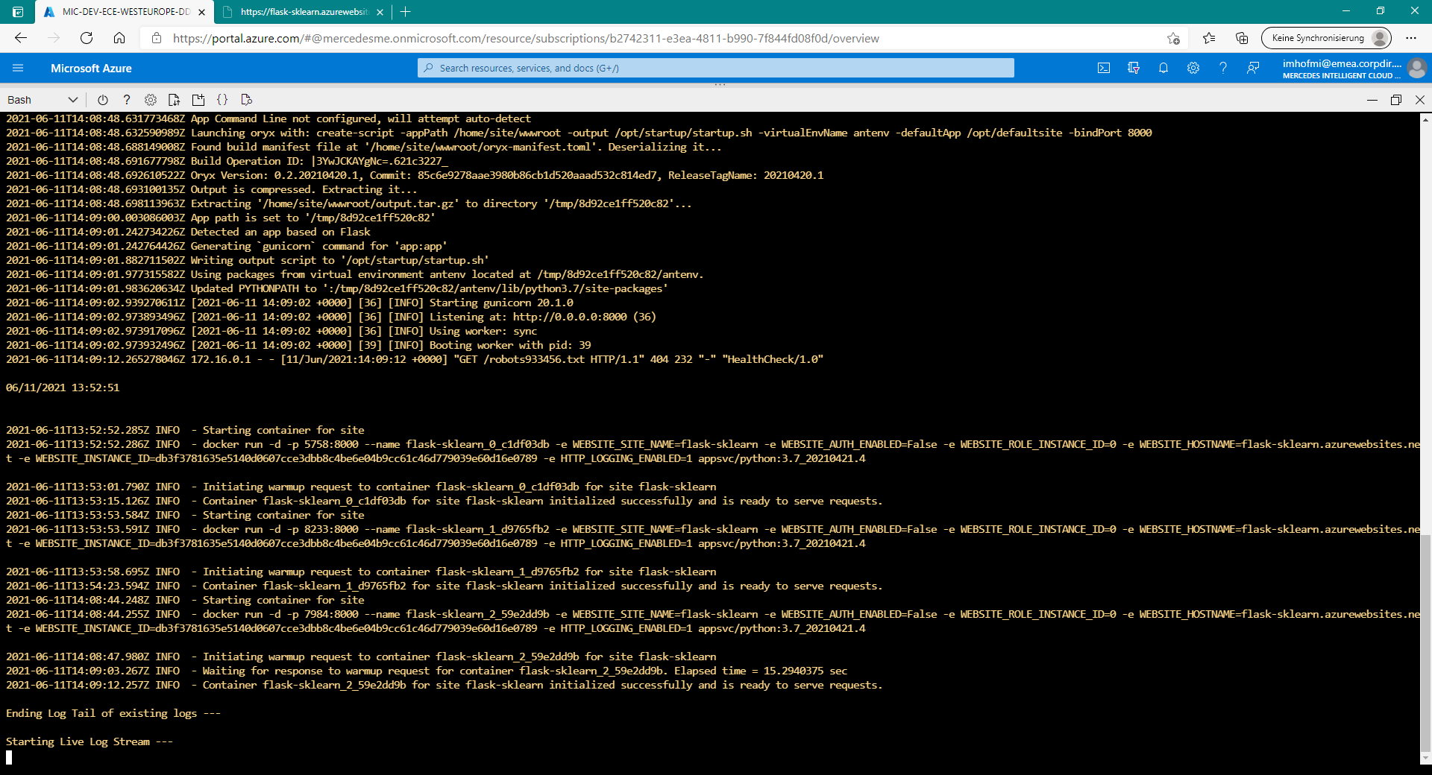The height and width of the screenshot is (775, 1432).
Task: Click the timestamp '06/11/2021 13:52:51'
Action: [x=63, y=387]
